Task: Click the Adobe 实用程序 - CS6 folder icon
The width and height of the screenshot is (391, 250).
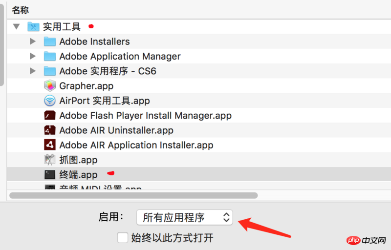Action: point(50,71)
